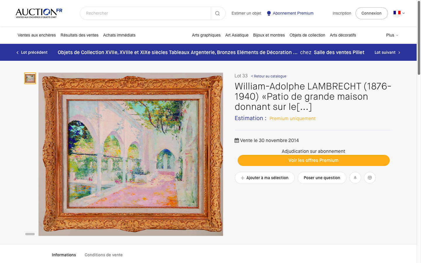Click the plus icon for selection
The height and width of the screenshot is (263, 421).
243,178
